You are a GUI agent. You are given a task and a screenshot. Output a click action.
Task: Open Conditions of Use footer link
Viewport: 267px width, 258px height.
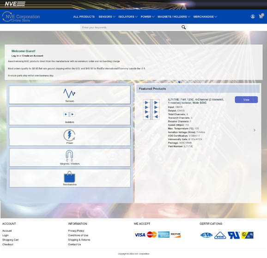(x=78, y=235)
